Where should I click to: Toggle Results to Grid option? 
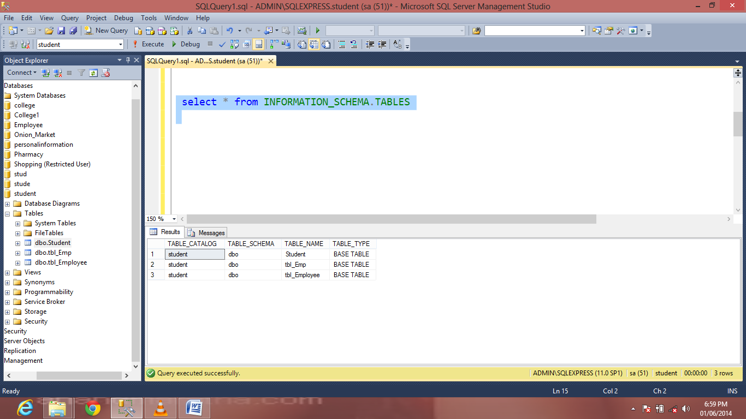click(x=314, y=44)
